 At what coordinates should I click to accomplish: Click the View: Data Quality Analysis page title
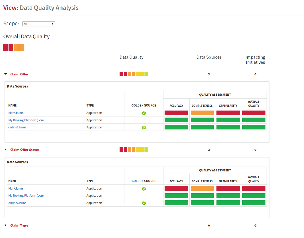click(41, 8)
